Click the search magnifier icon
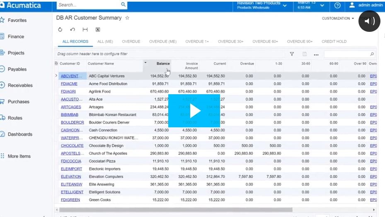This screenshot has width=385, height=217. click(123, 5)
